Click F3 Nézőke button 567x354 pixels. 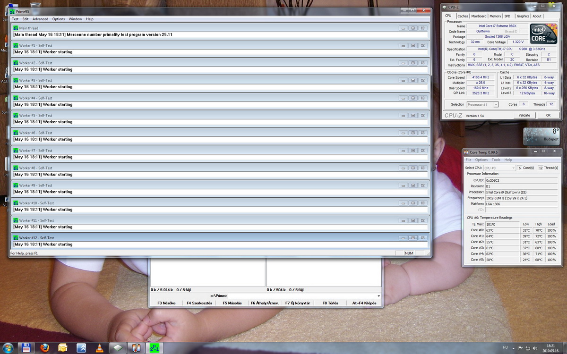click(167, 303)
